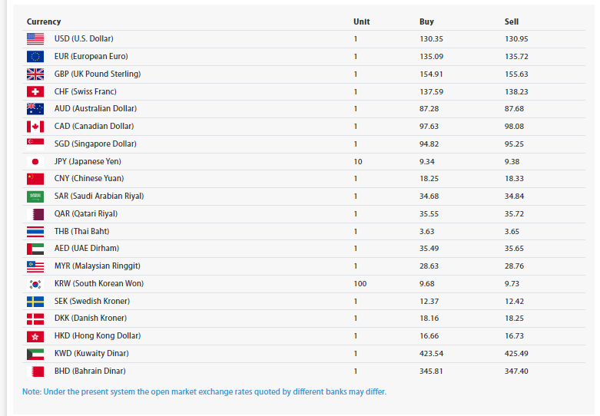The height and width of the screenshot is (416, 600).
Task: Click the UK Union Jack flag icon
Action: [35, 74]
